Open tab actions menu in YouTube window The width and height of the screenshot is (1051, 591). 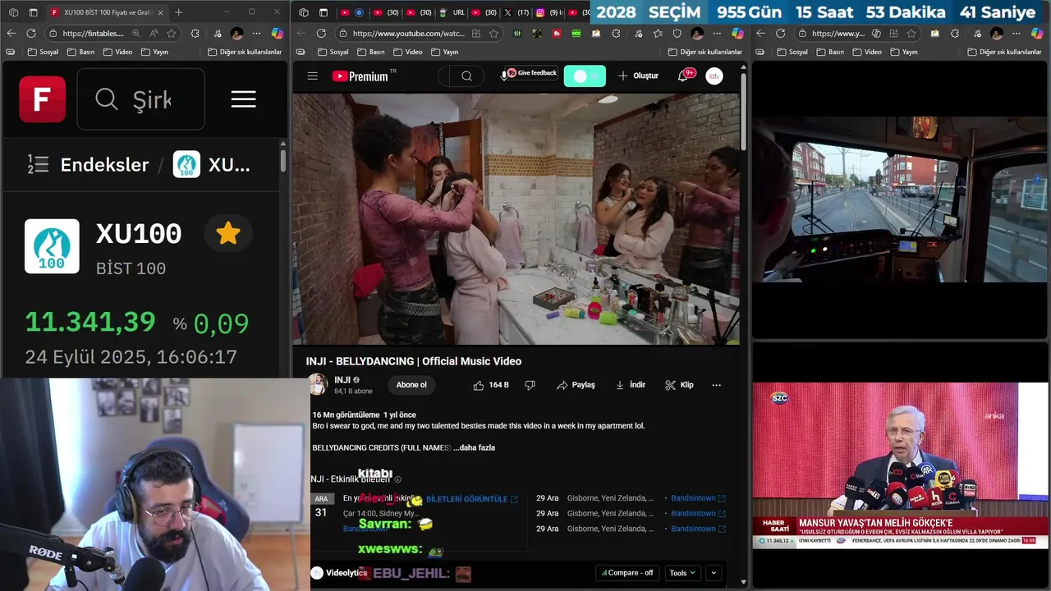pos(324,12)
